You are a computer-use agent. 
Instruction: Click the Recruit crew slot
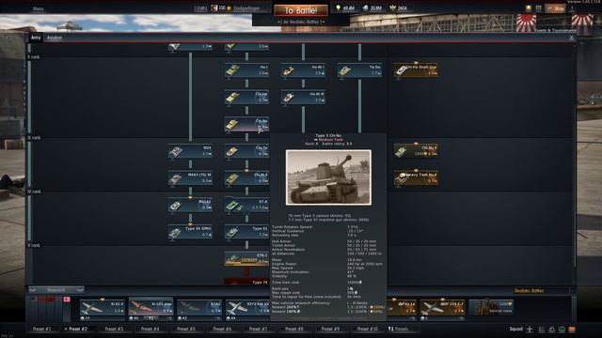click(491, 308)
